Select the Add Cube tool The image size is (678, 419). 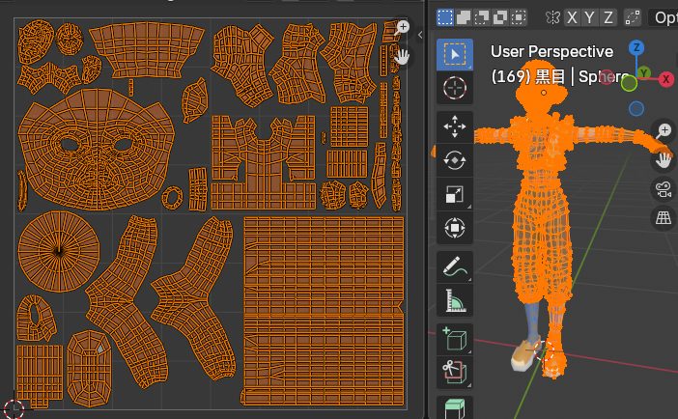(x=455, y=337)
